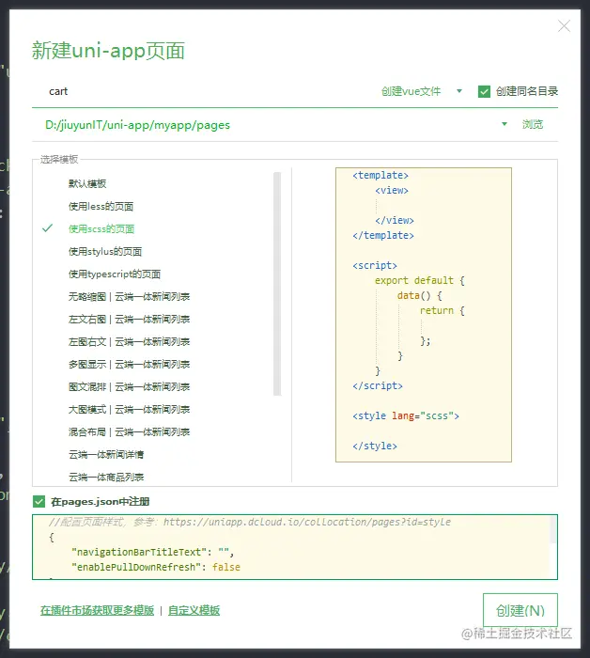Click the green checkmark beside 使用scss的页面

[x=47, y=227]
